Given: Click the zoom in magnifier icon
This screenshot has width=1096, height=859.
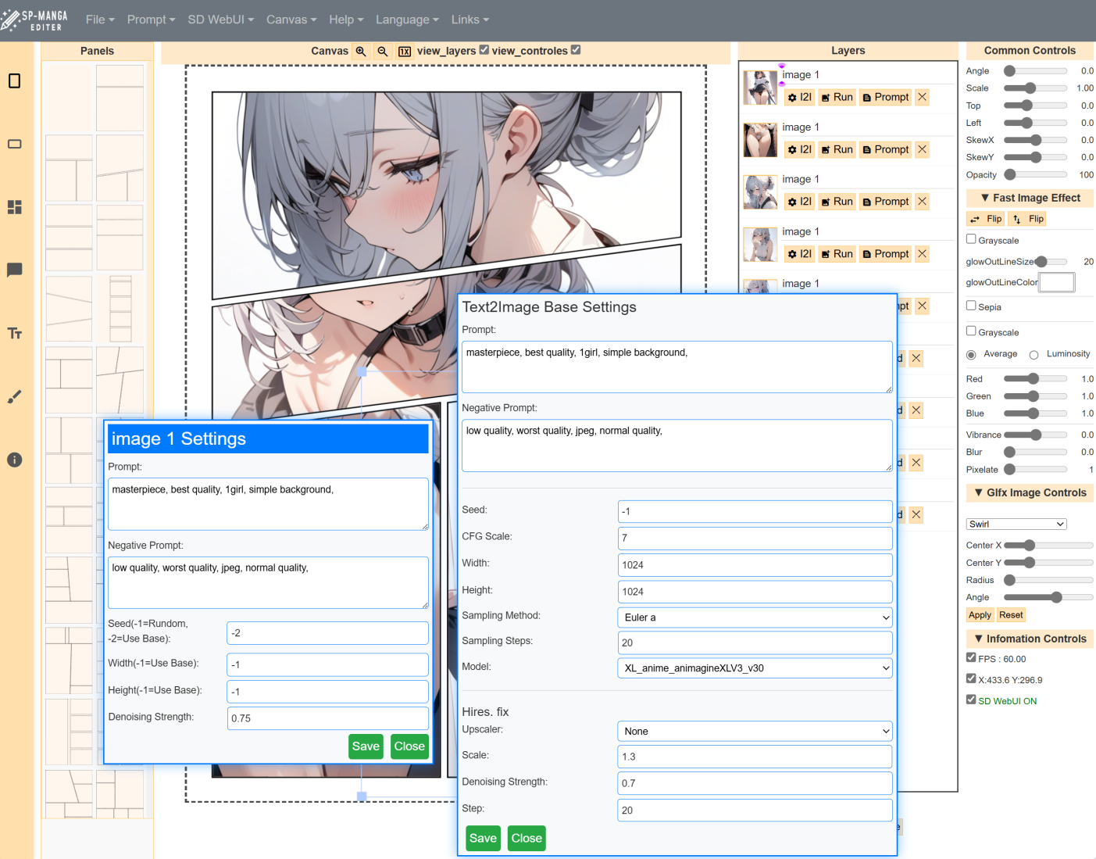Looking at the screenshot, I should (361, 51).
